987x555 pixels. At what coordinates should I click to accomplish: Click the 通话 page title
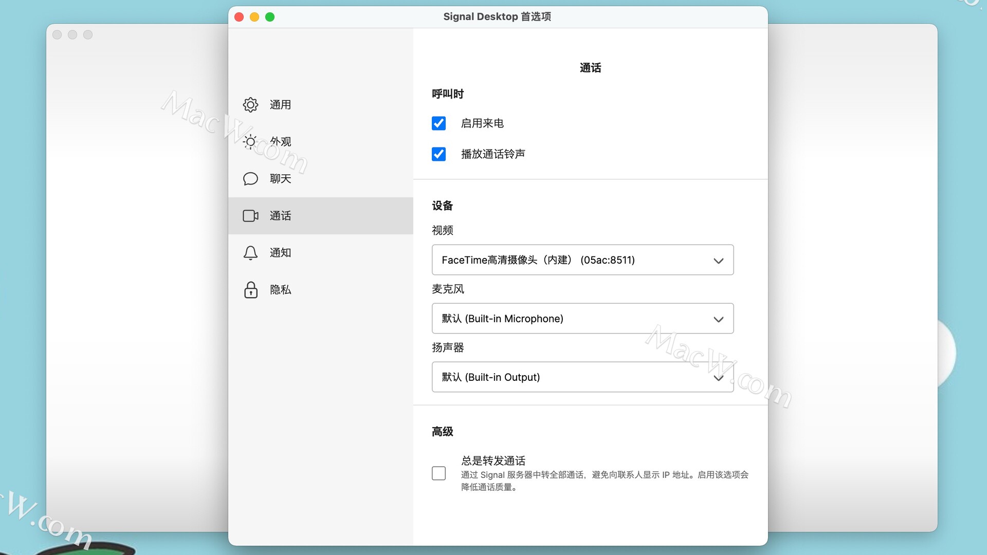click(x=590, y=68)
